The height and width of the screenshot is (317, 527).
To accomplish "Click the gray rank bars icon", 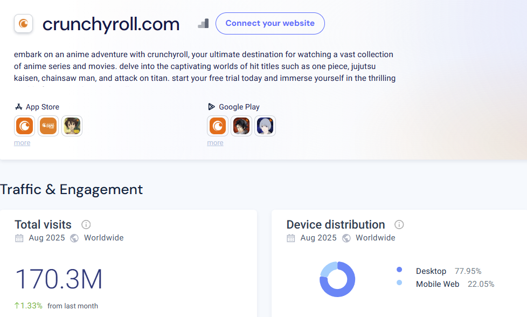I will point(203,23).
